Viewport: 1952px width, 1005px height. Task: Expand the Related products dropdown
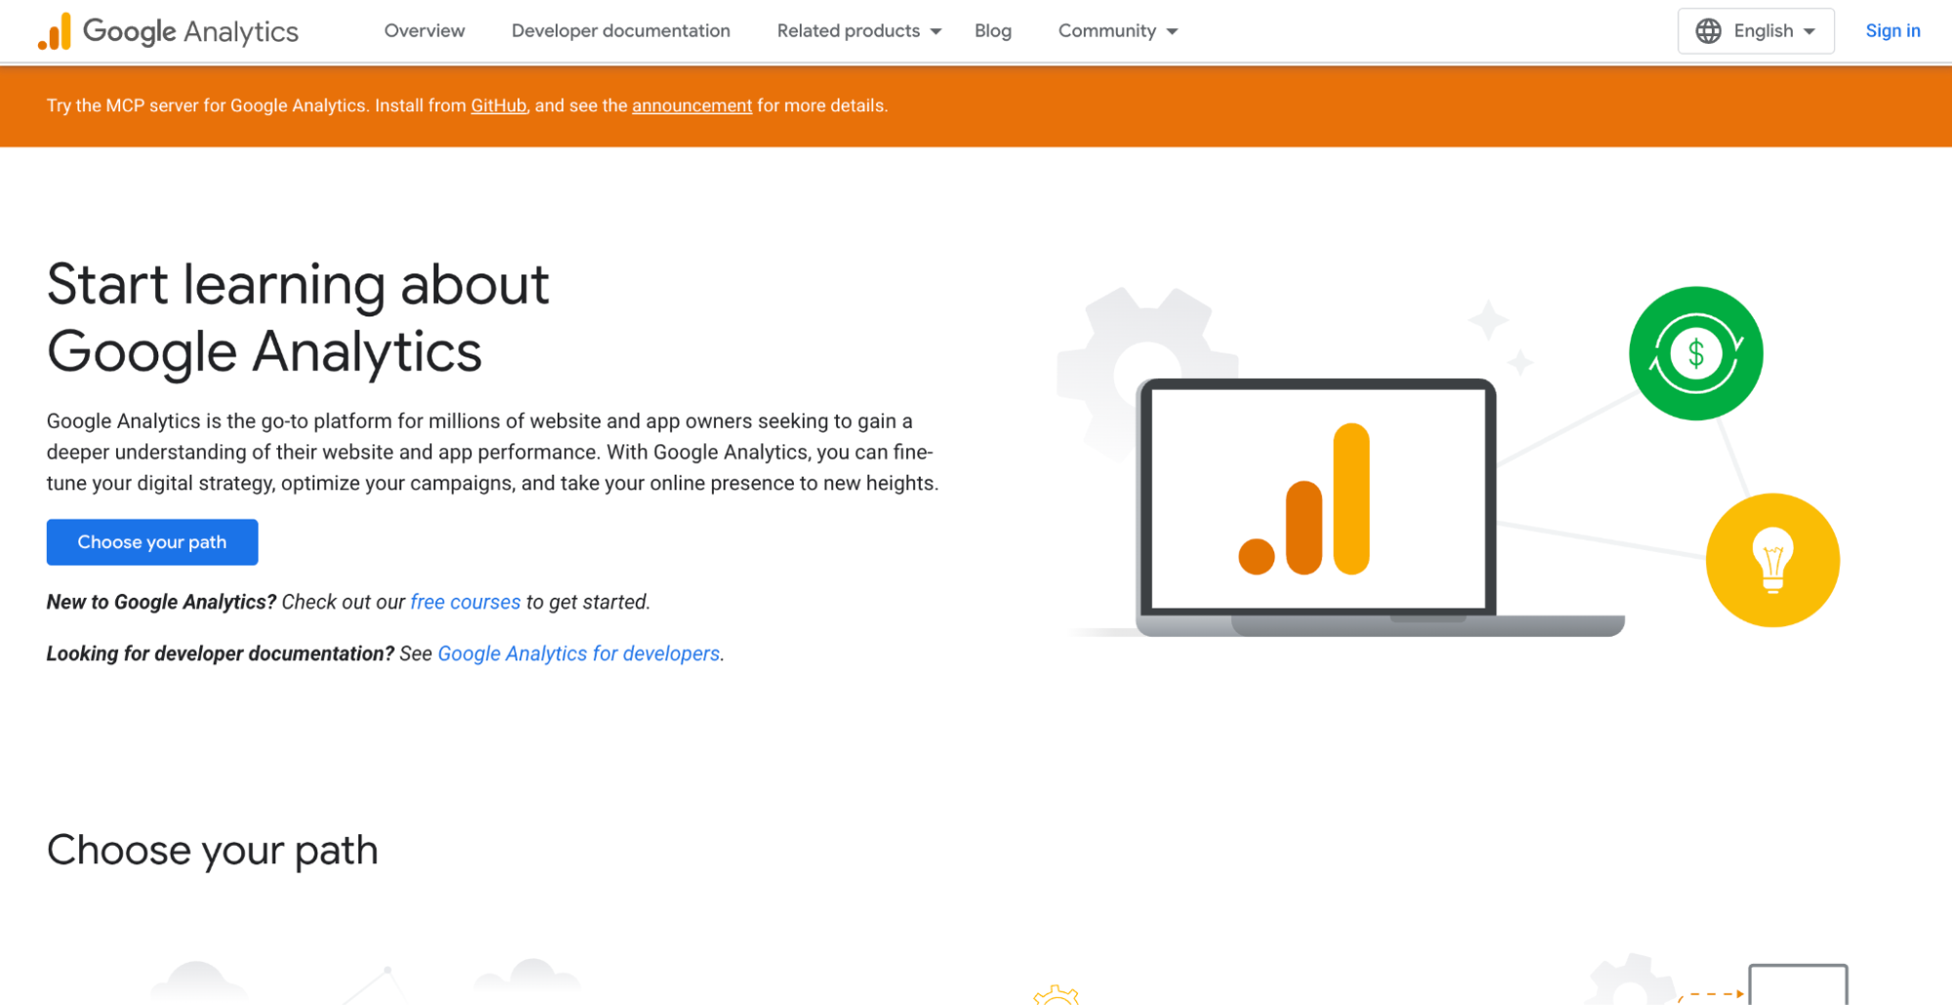coord(859,31)
